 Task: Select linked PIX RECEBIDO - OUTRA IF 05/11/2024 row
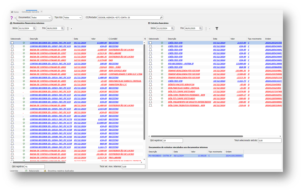coord(196,156)
